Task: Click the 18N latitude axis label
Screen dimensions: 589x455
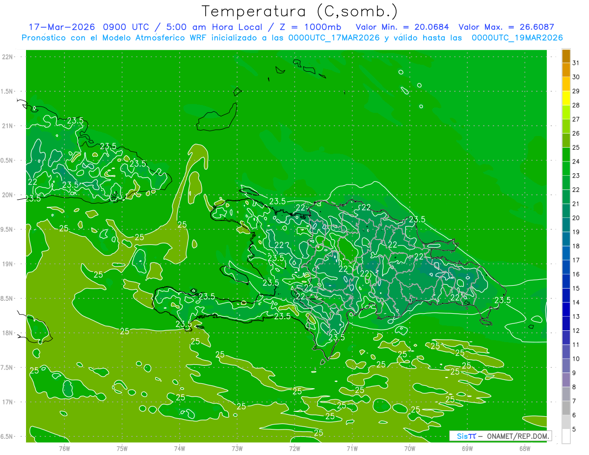Action: click(x=7, y=333)
